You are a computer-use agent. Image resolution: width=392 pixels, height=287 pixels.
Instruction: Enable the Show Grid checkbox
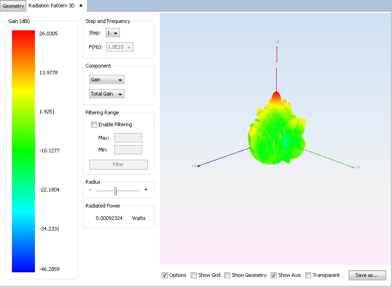194,275
